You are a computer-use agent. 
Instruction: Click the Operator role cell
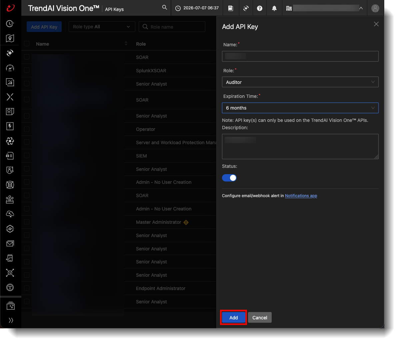146,129
